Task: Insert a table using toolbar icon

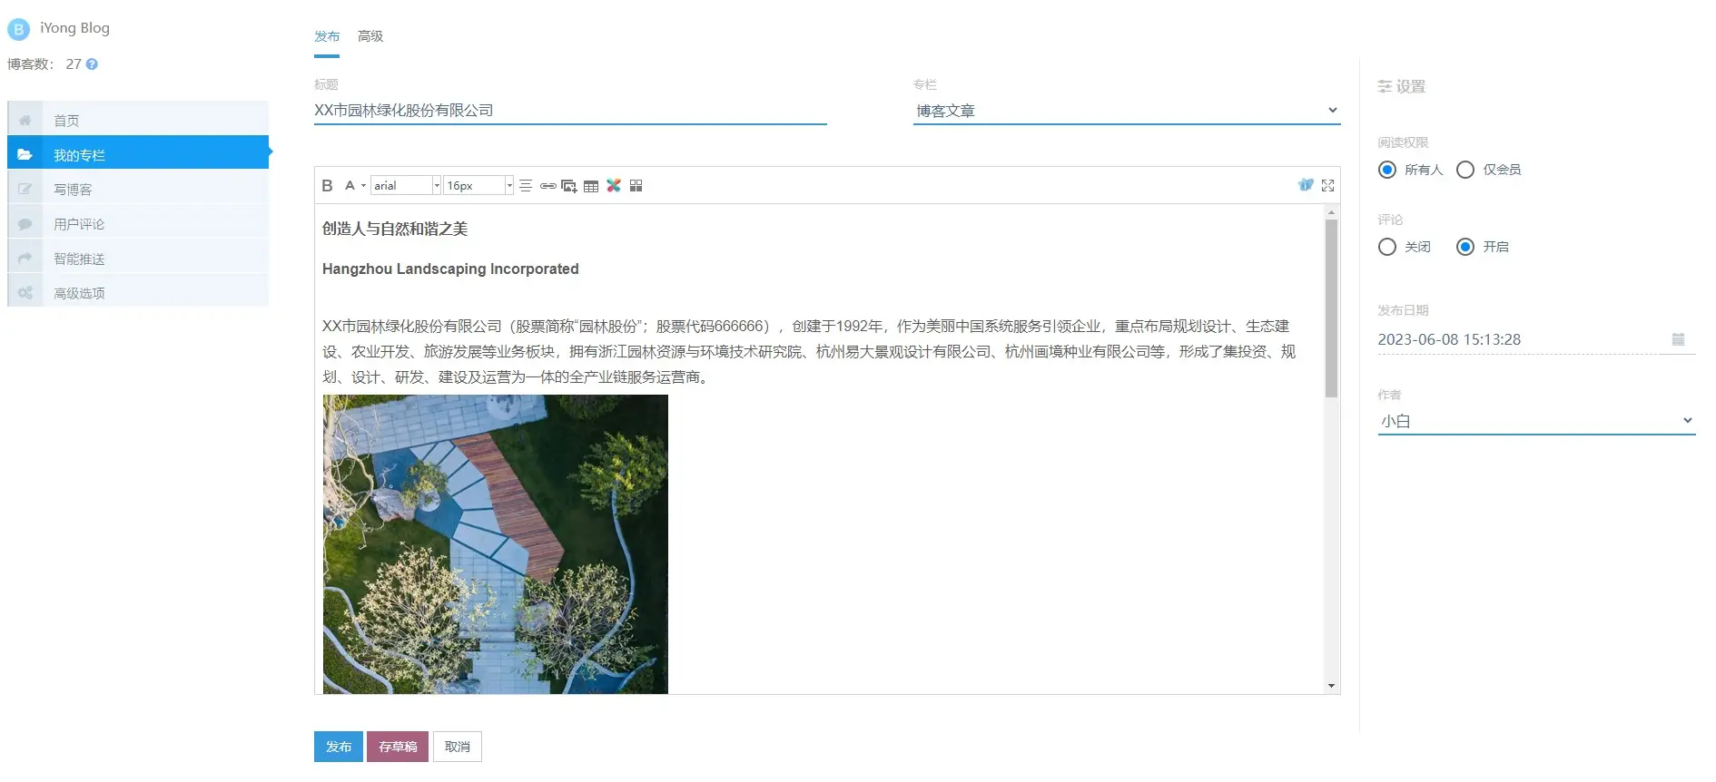Action: [x=591, y=186]
